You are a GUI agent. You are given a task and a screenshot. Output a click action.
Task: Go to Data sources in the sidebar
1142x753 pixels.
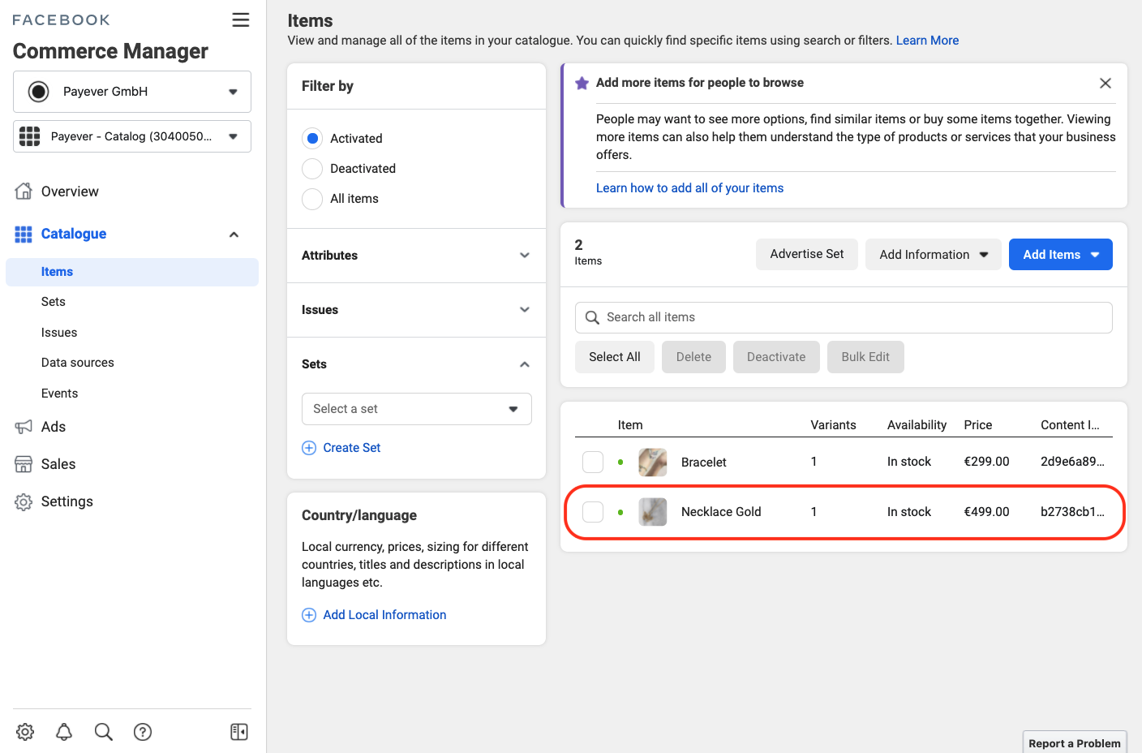(x=78, y=363)
